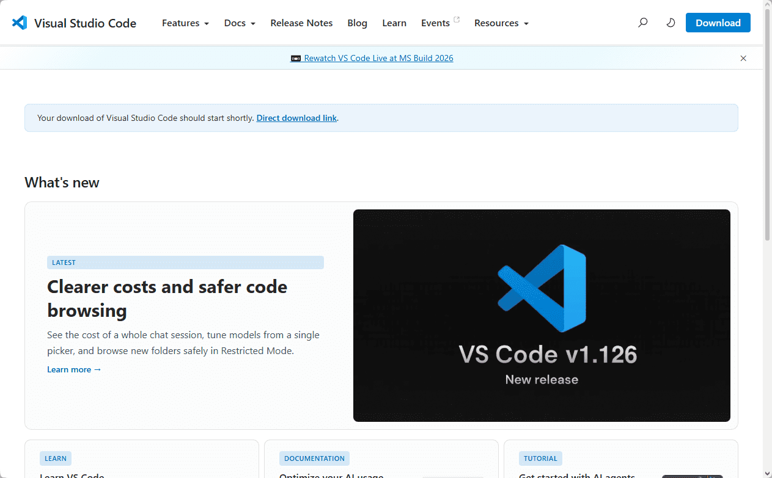772x478 pixels.
Task: Open the Learn nav item
Action: point(394,23)
